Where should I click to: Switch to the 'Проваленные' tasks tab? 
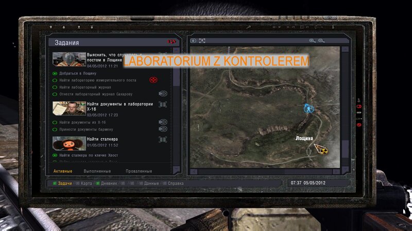139,171
